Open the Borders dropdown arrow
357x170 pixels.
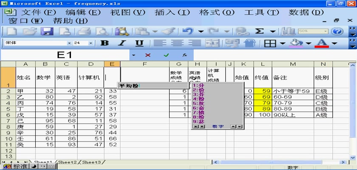click(282, 43)
